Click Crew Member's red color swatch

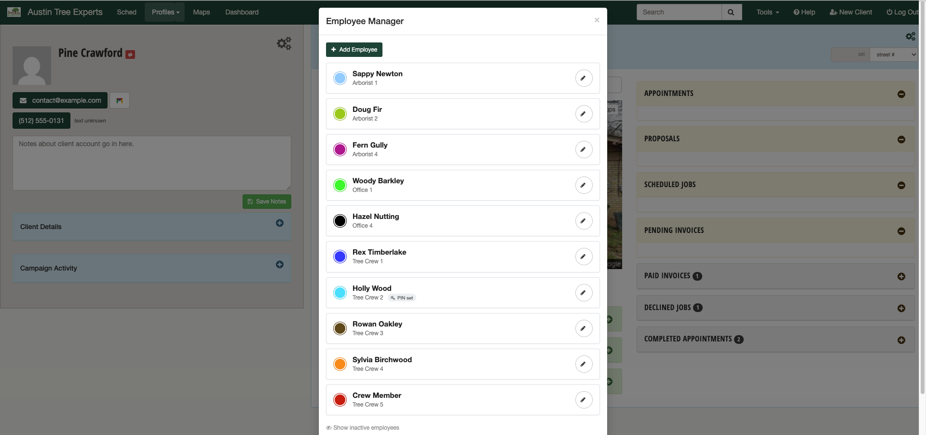[x=340, y=400]
